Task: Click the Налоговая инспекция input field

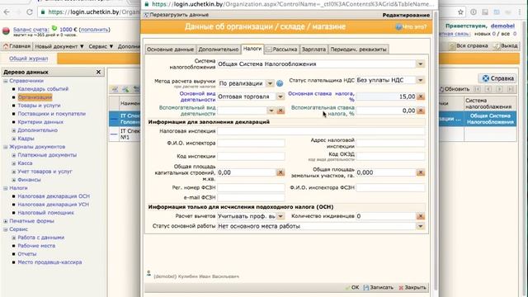Action: click(x=321, y=131)
